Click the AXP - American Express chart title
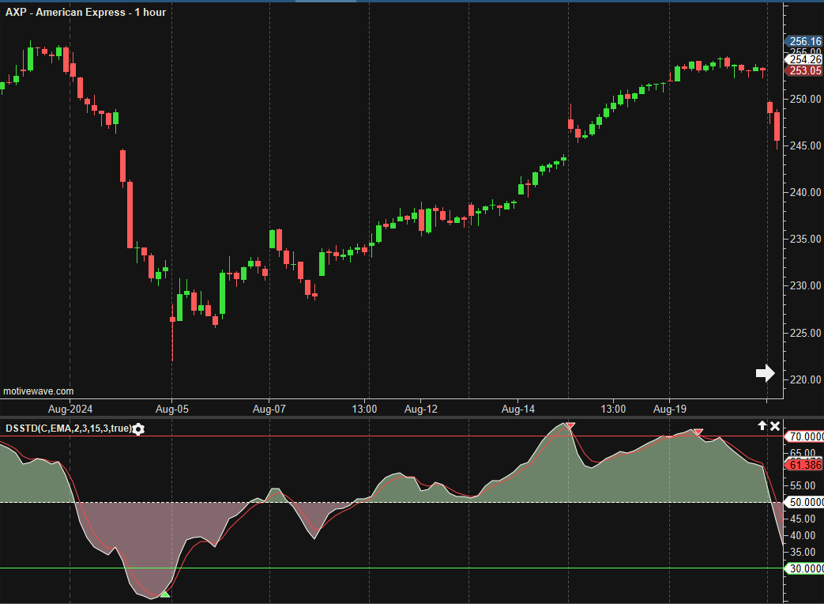 [x=85, y=12]
